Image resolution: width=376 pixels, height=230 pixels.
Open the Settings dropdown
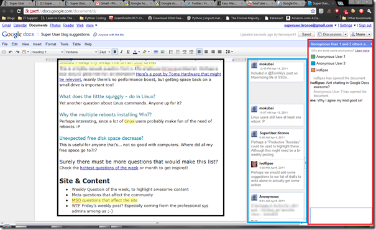point(347,25)
